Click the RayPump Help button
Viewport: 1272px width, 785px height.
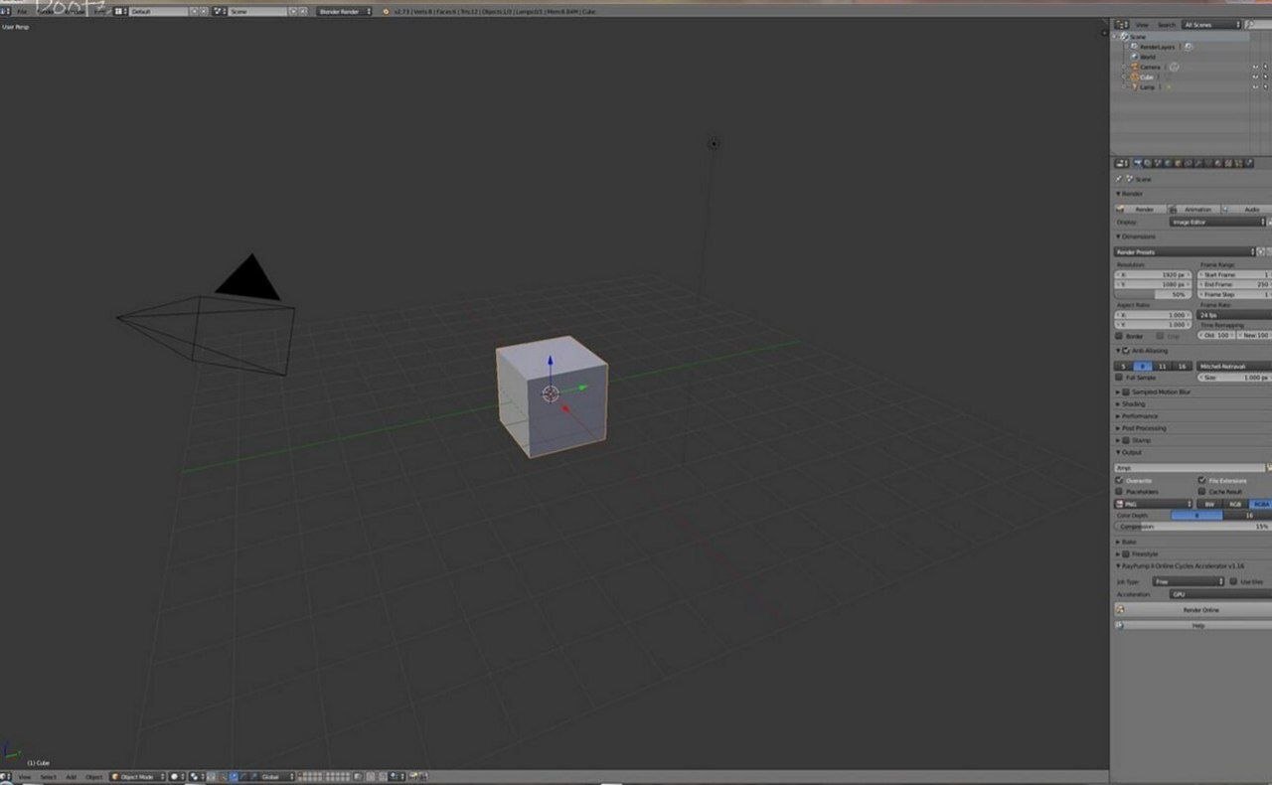[x=1192, y=626]
